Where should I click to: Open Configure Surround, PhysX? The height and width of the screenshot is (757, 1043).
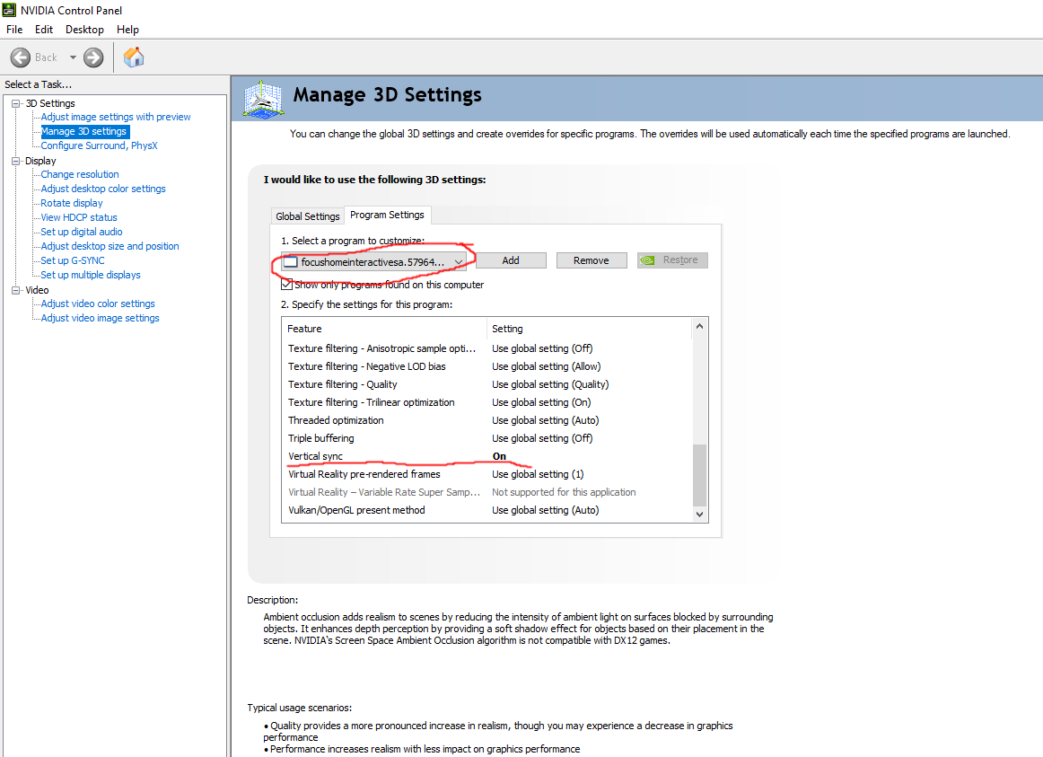click(x=99, y=145)
